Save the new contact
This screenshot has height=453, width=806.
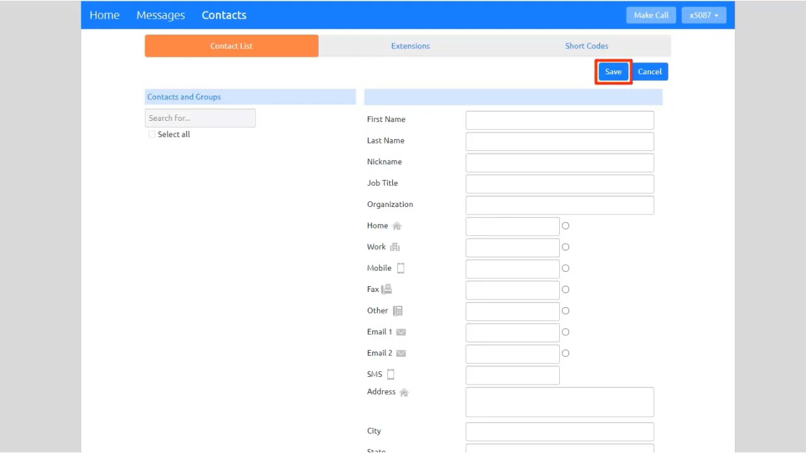pyautogui.click(x=613, y=72)
